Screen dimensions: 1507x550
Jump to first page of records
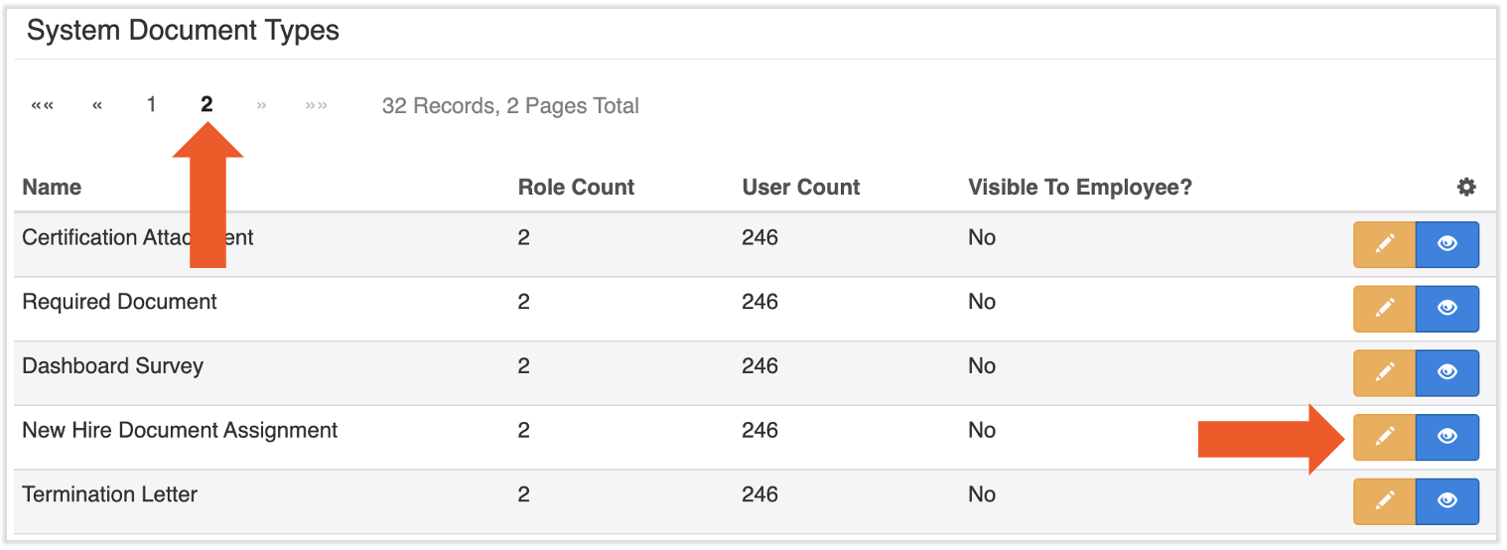[43, 105]
